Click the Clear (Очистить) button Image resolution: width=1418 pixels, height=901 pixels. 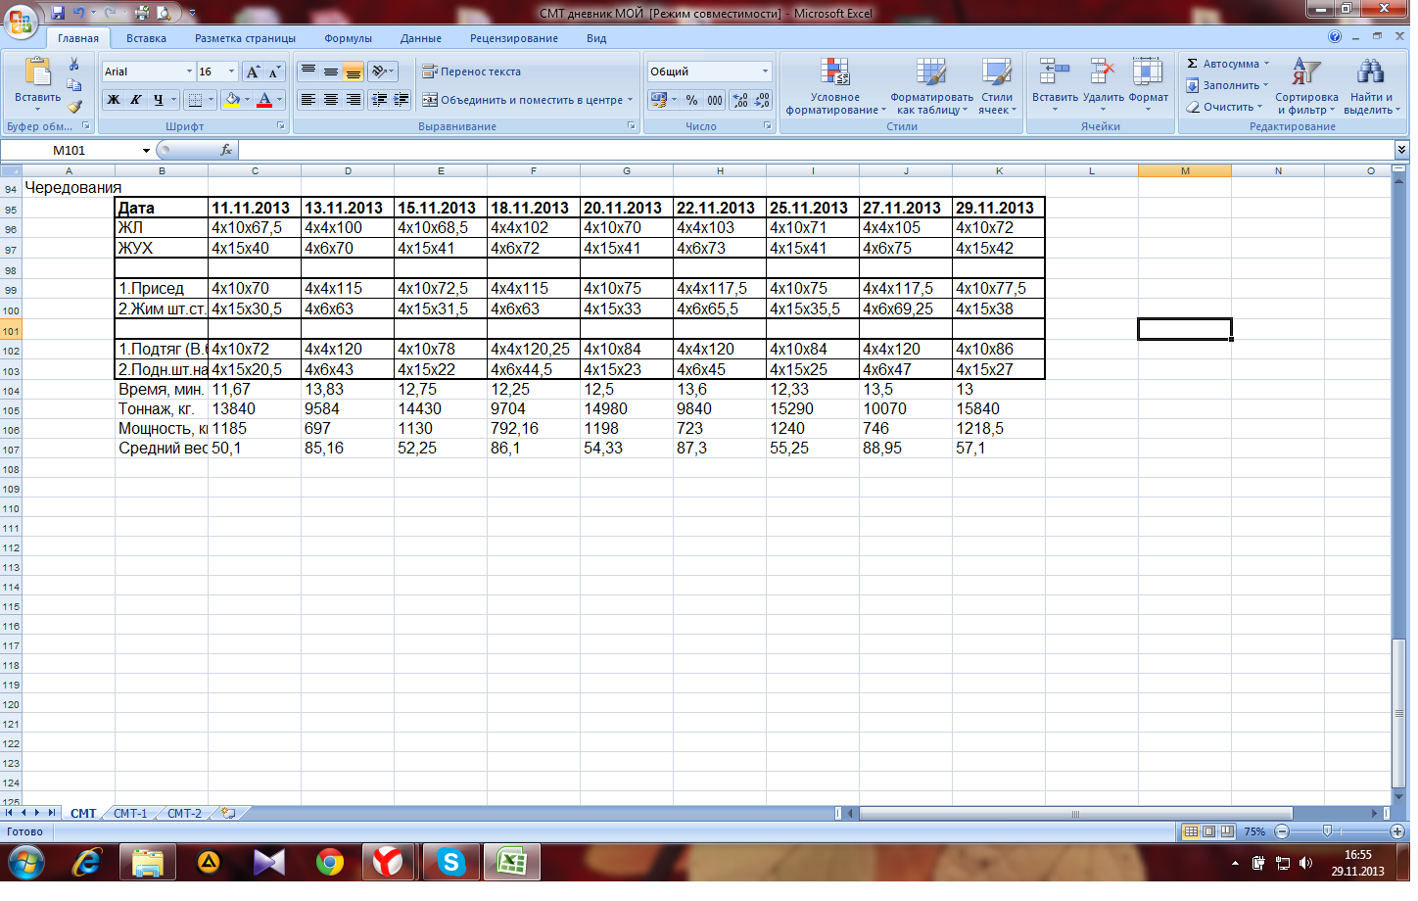tap(1226, 107)
